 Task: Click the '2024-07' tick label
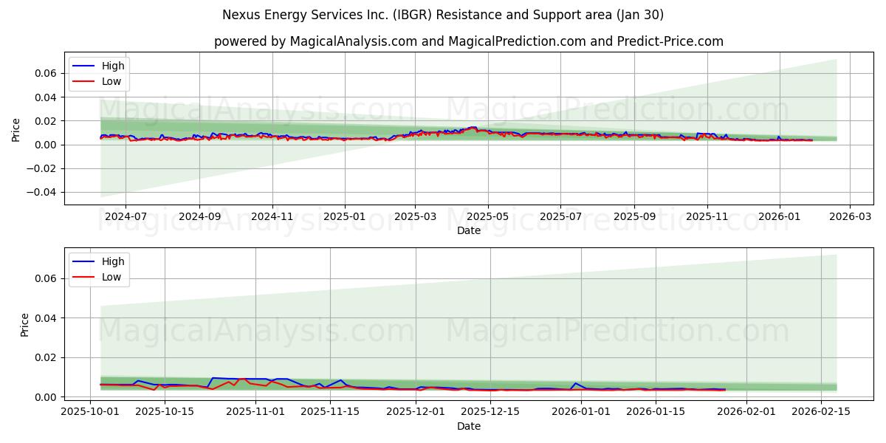125,217
